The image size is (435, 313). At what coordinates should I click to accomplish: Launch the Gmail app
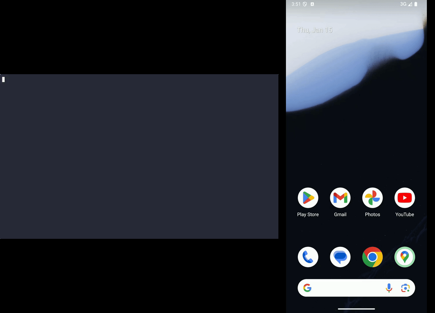pyautogui.click(x=340, y=198)
